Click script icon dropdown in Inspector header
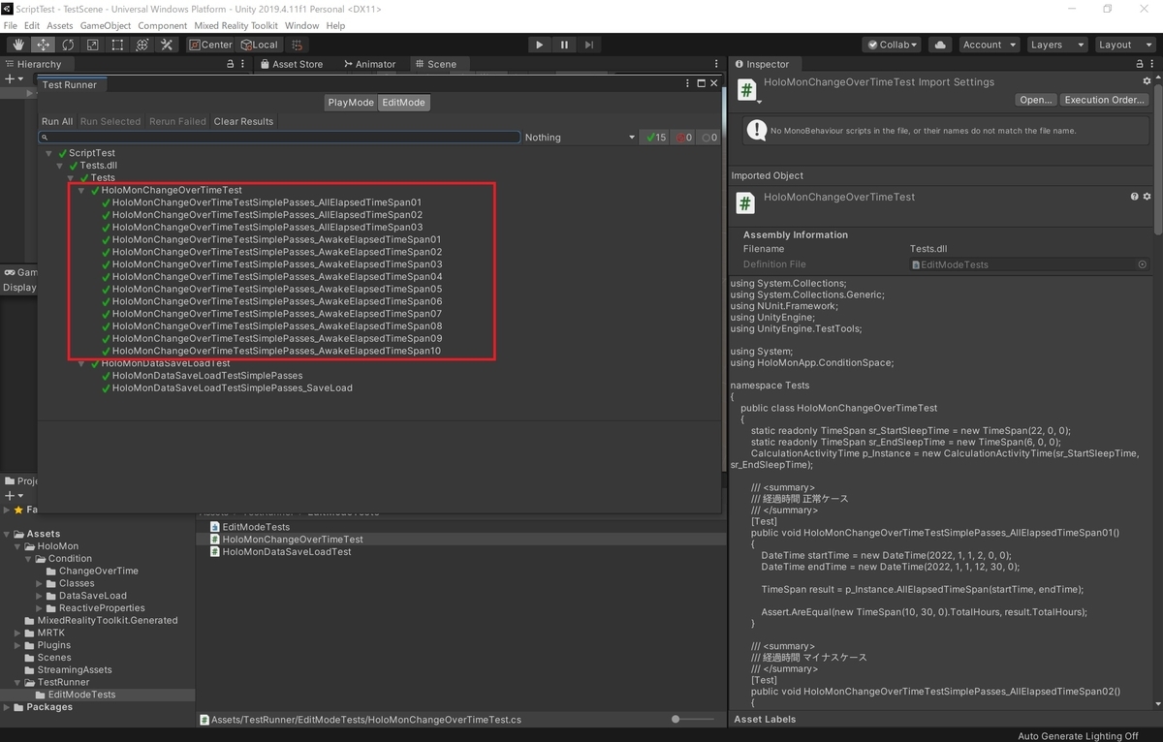 pyautogui.click(x=760, y=102)
